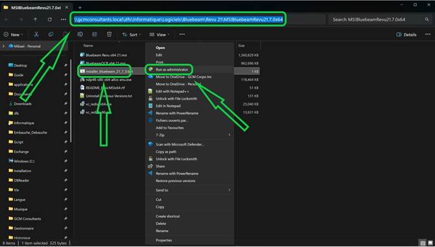Click the shield icon beside Run as administrator
435x247 pixels.
pos(150,69)
